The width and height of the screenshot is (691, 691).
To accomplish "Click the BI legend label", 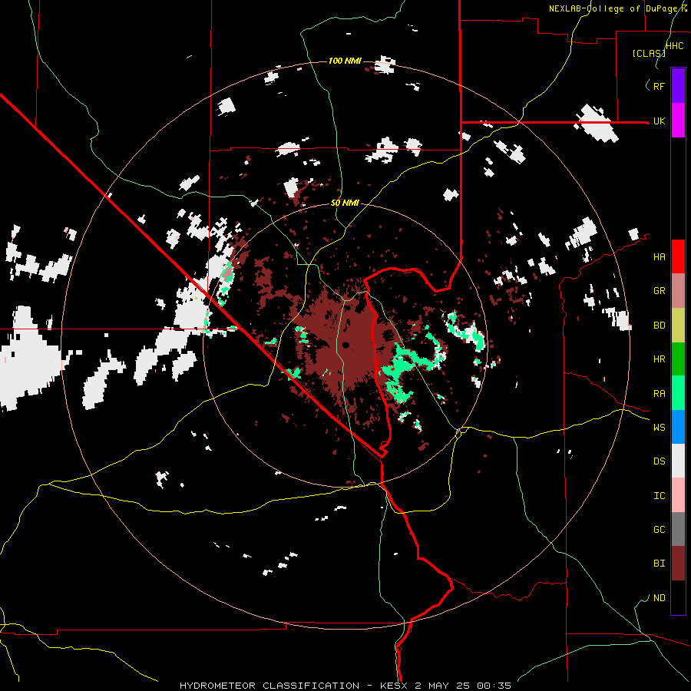I will click(x=659, y=564).
